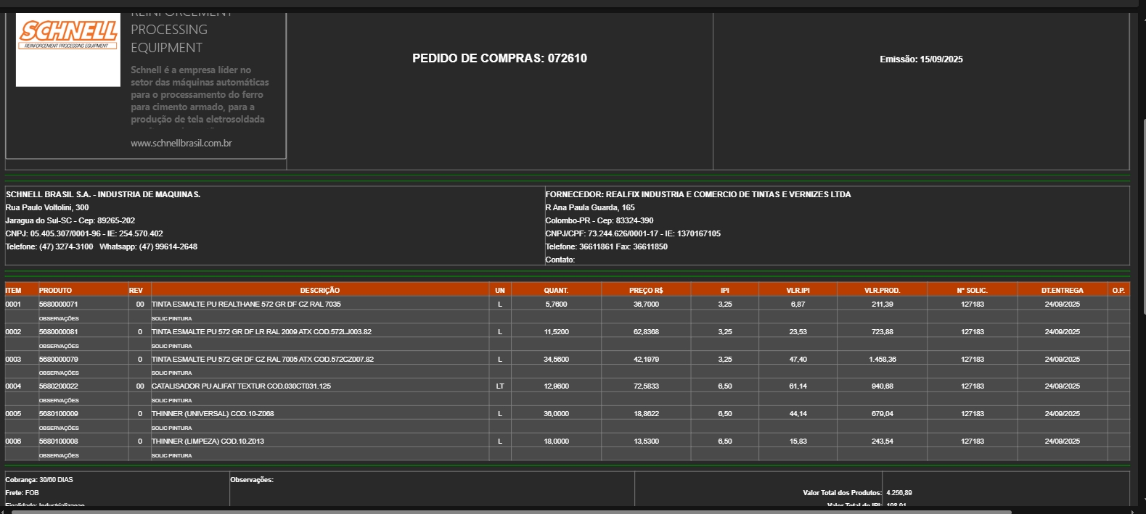Click the THINNER (LIMPEZA) item description

tap(208, 442)
